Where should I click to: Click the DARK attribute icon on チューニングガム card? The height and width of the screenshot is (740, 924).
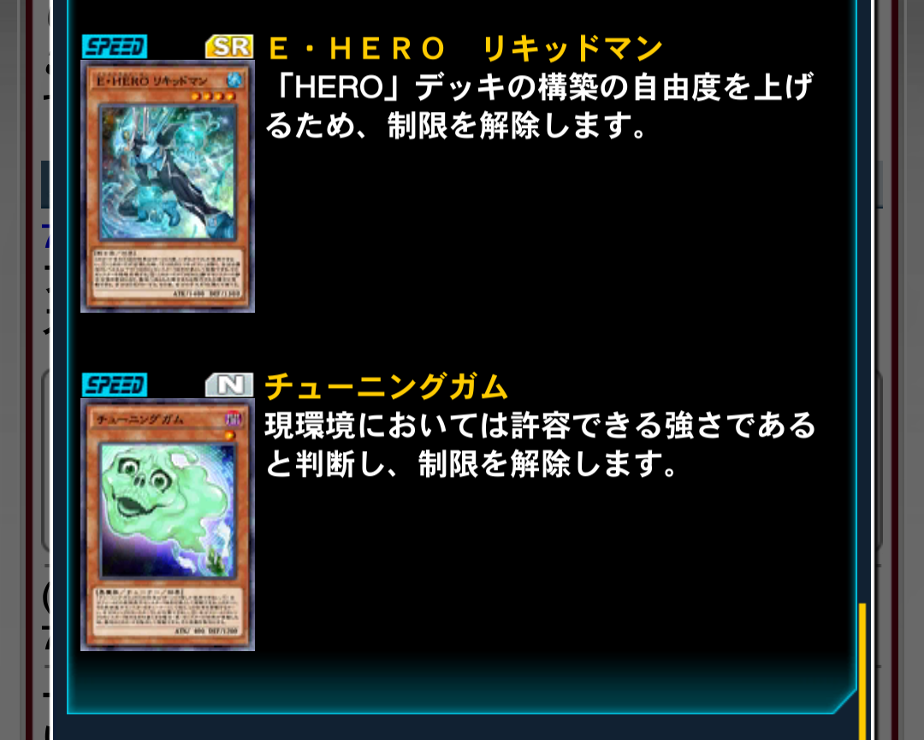click(x=234, y=419)
